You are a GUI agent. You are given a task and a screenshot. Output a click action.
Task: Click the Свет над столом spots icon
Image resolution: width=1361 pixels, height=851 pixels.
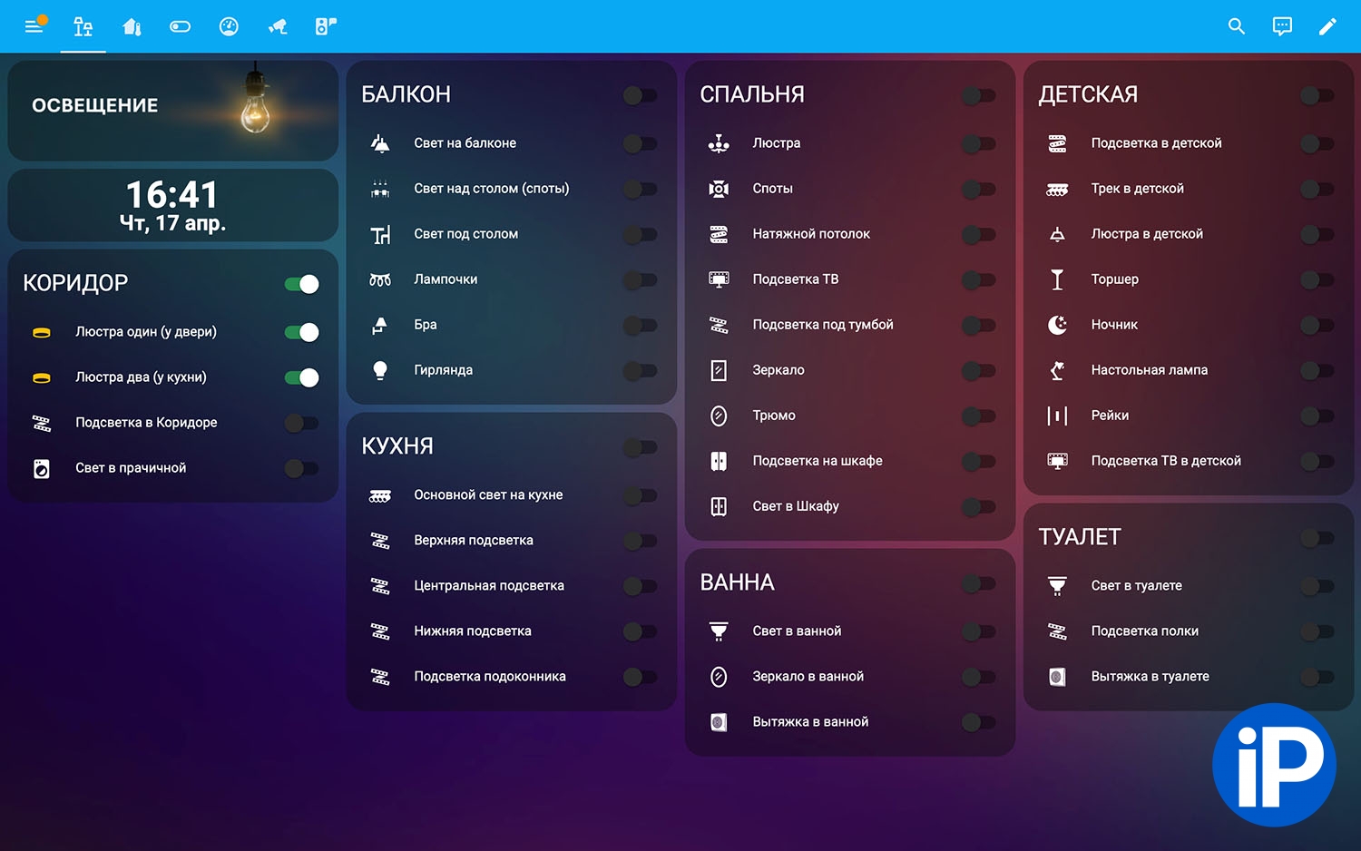click(380, 189)
